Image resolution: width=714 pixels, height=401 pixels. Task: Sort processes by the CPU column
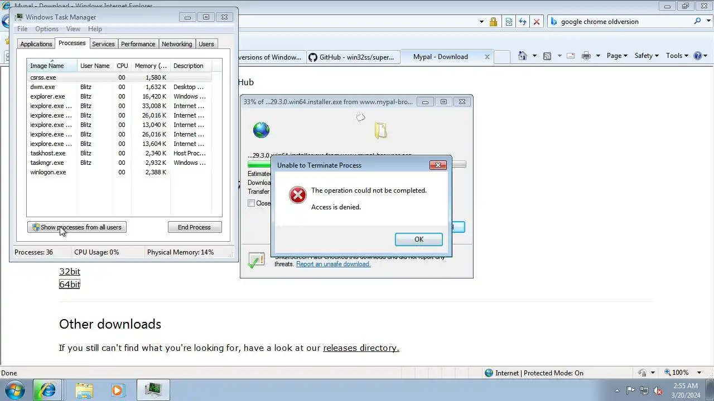(x=122, y=66)
